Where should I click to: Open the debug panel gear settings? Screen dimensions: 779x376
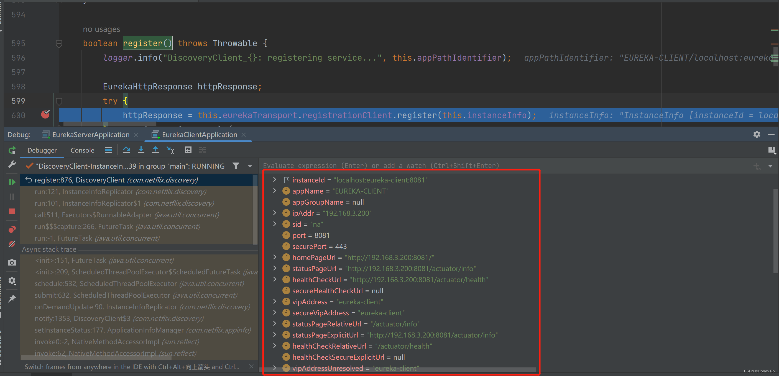tap(757, 134)
